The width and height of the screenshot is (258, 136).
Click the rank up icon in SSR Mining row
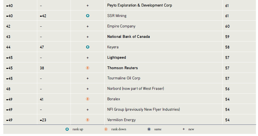coord(88,16)
